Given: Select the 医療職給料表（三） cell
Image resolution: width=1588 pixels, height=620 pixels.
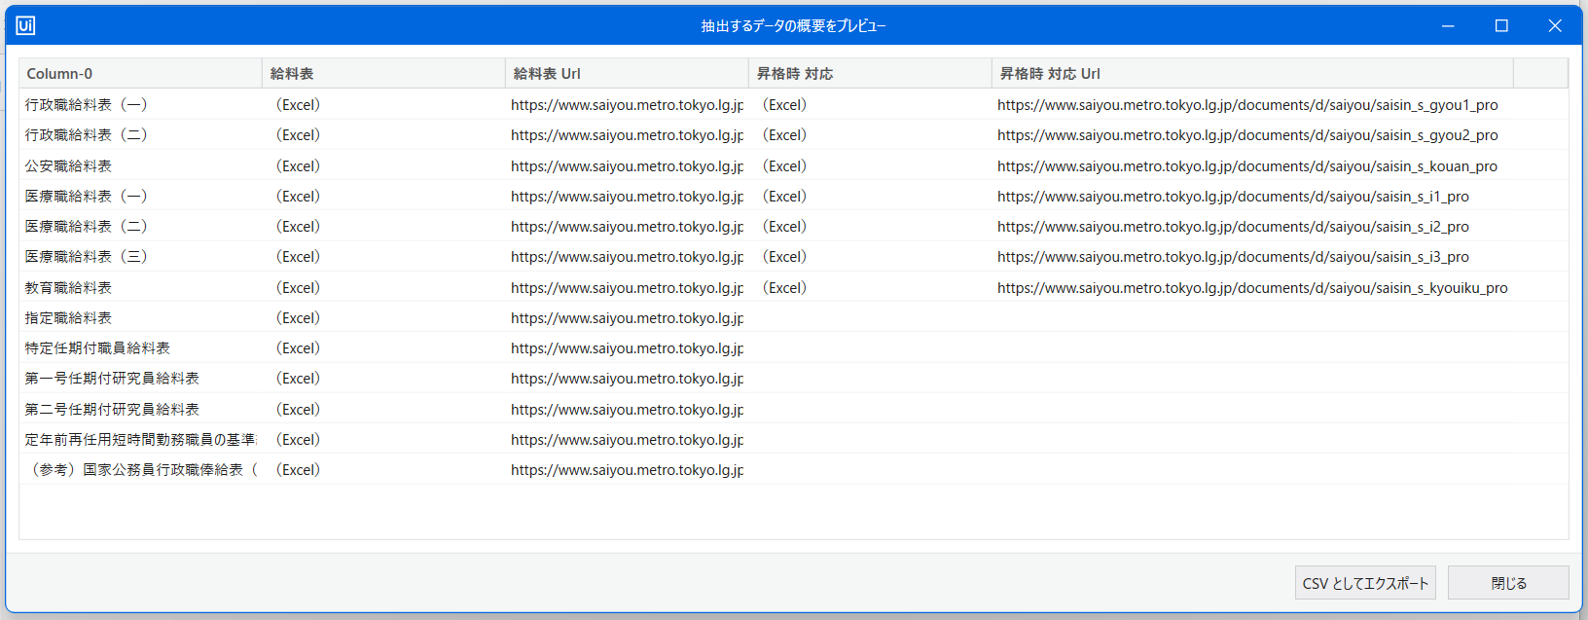Looking at the screenshot, I should click(x=140, y=257).
